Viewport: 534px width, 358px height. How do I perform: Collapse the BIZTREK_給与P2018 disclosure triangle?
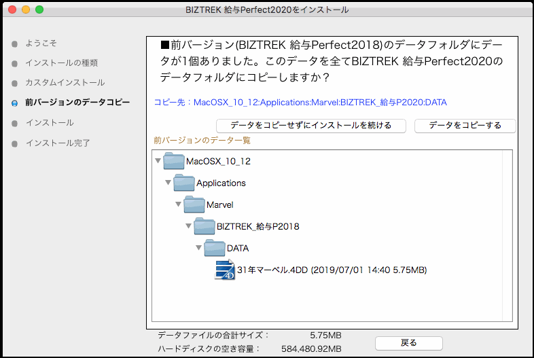tap(189, 226)
